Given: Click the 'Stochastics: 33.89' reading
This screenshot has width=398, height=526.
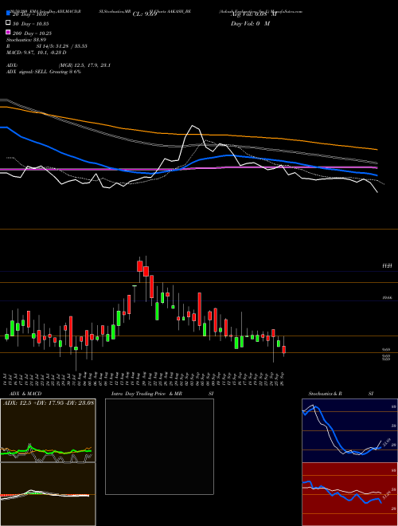Looking at the screenshot, I should 26,40.
